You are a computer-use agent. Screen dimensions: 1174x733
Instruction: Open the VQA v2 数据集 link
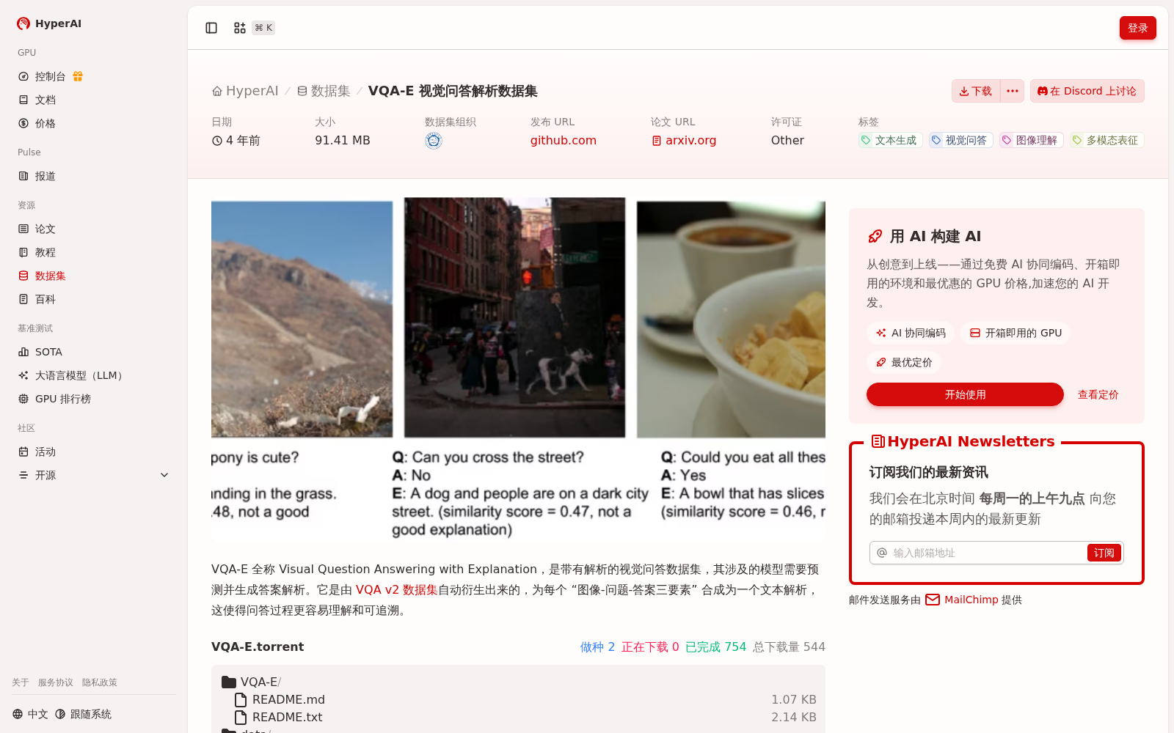click(x=396, y=589)
